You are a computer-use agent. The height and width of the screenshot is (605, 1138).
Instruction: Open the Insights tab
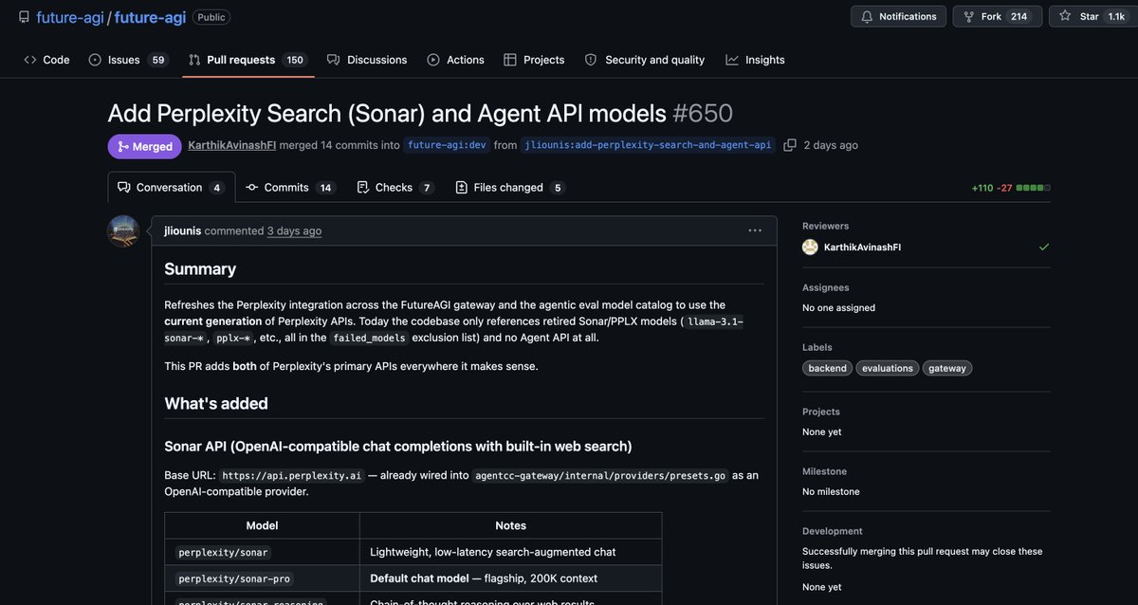755,60
